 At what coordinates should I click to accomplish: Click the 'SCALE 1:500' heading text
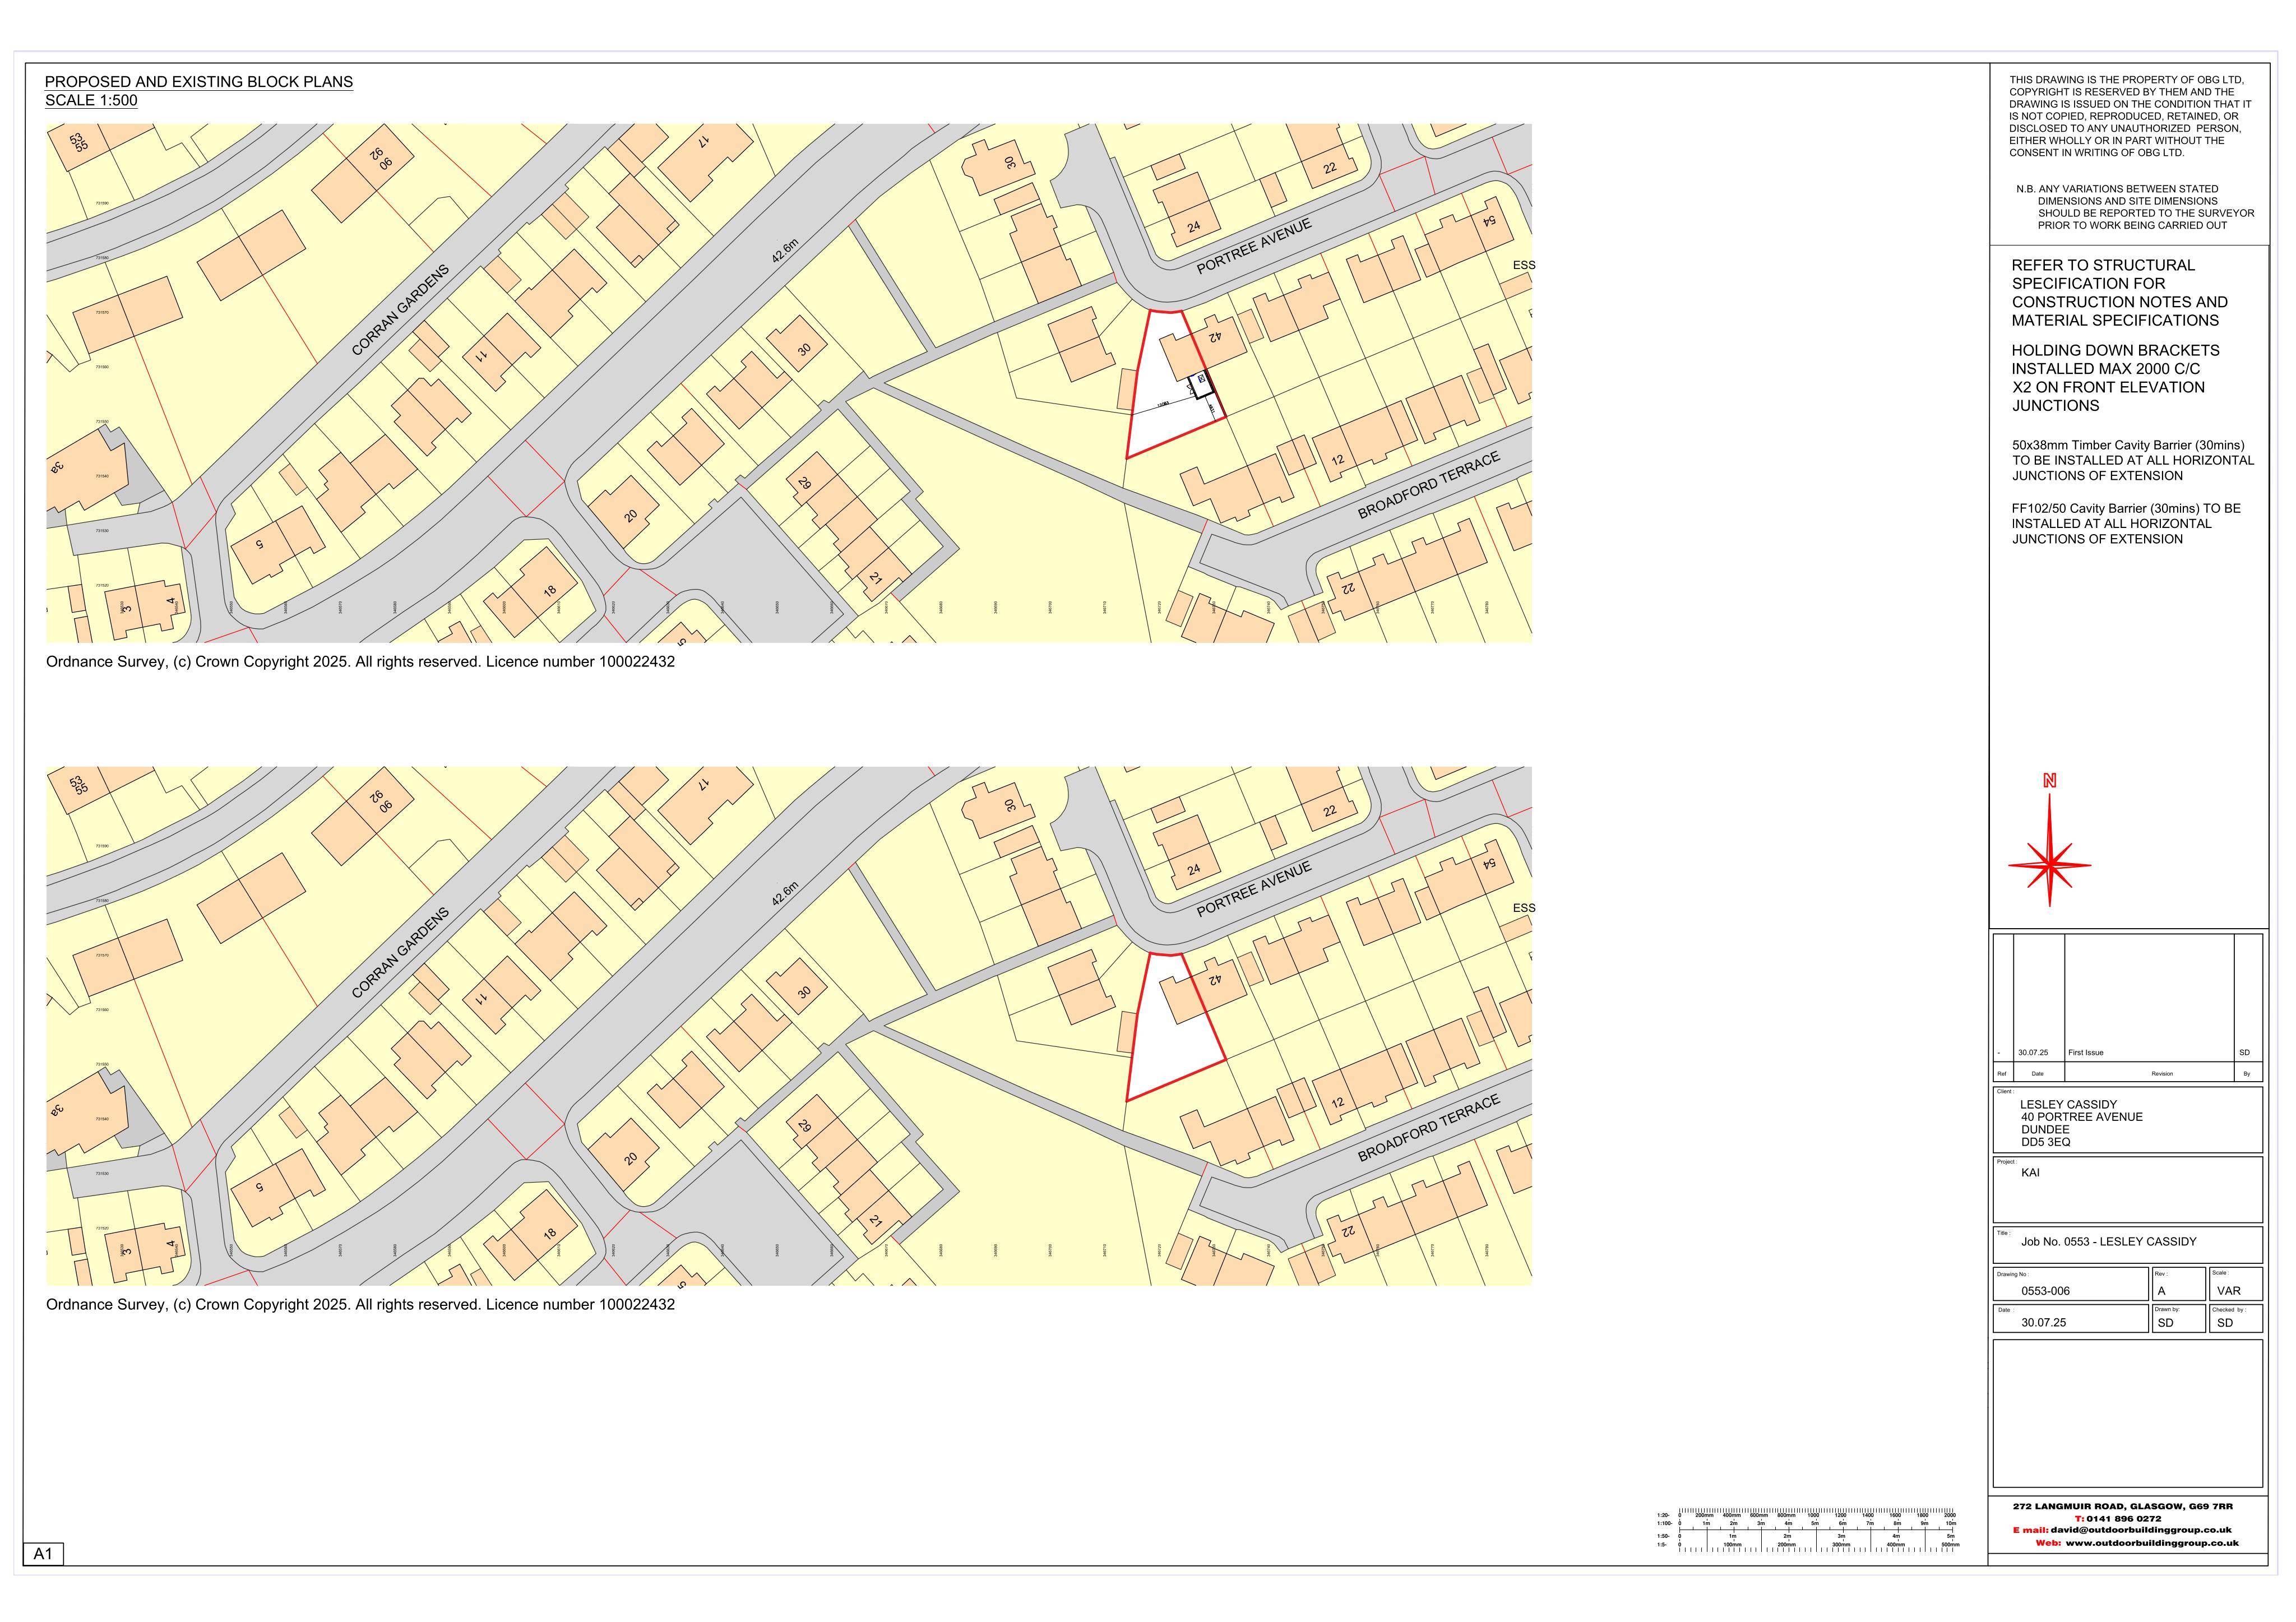(x=91, y=101)
